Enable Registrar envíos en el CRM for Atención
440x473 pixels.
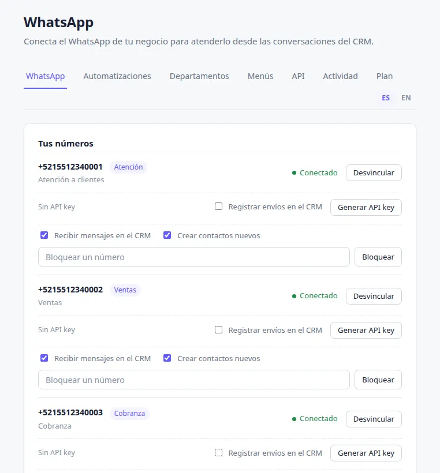pyautogui.click(x=218, y=207)
